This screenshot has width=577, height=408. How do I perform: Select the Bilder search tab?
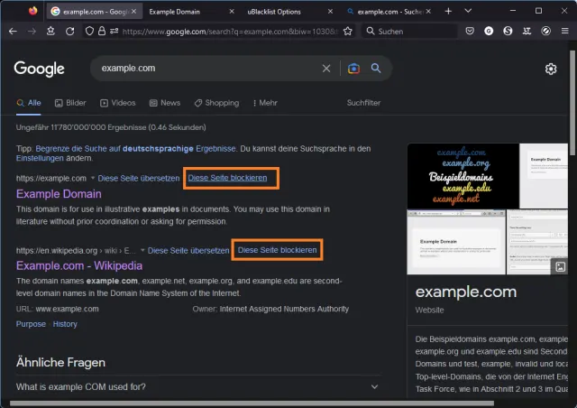pyautogui.click(x=70, y=103)
